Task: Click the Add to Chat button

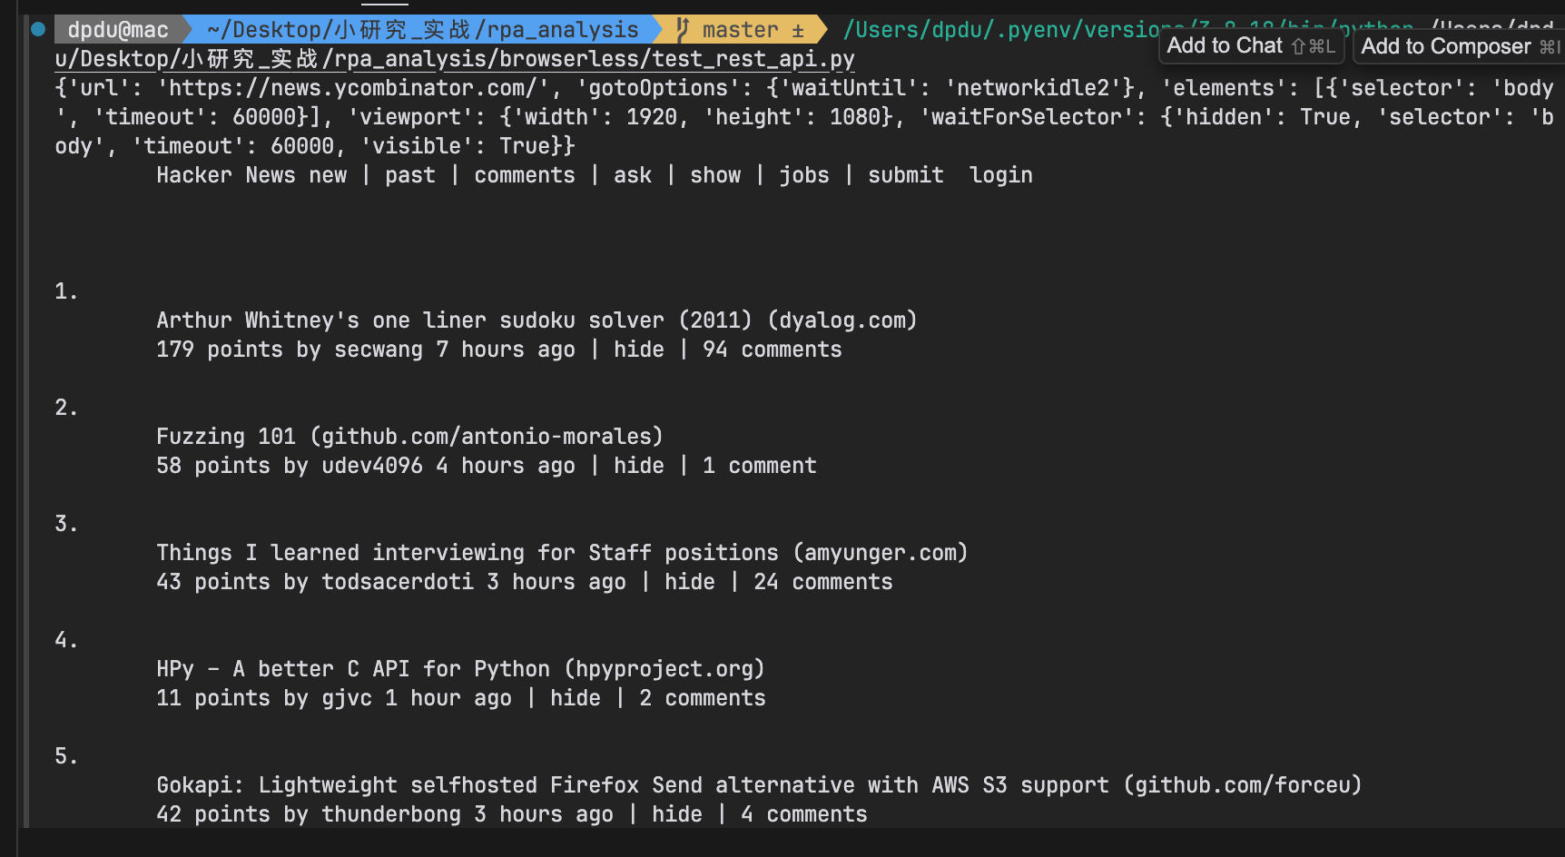Action: tap(1251, 45)
